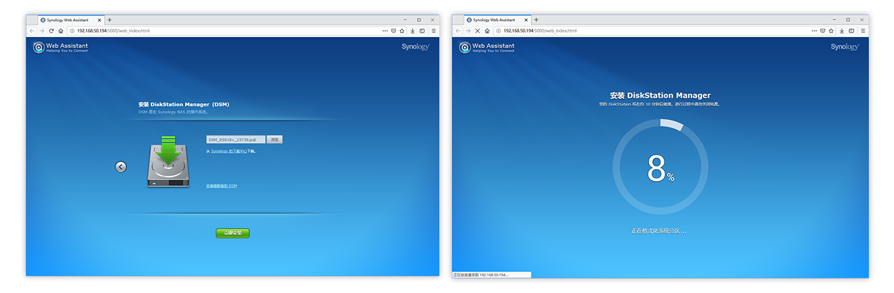This screenshot has width=894, height=293.
Task: Go to Home in right browser window
Action: [487, 31]
